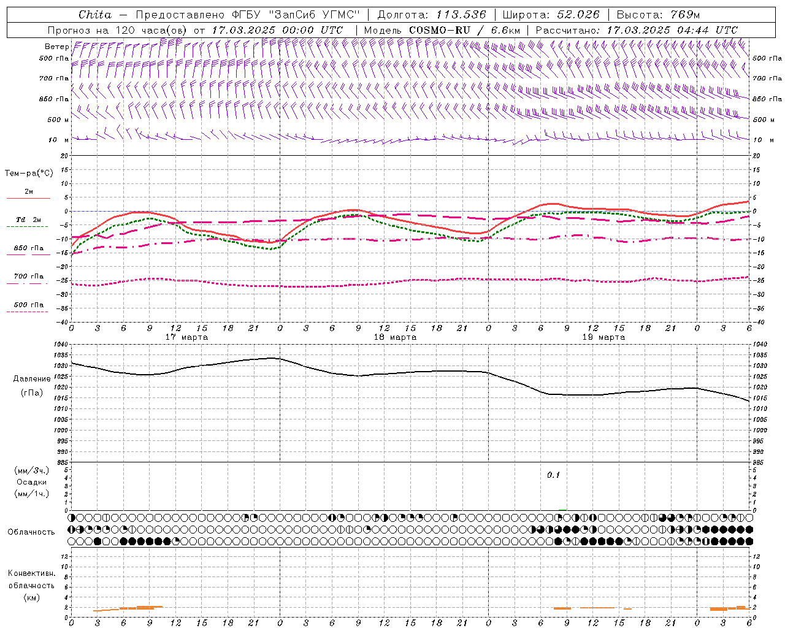785x628 pixels.
Task: Click the Модель COSMO-RU / 6.6км label
Action: click(442, 30)
